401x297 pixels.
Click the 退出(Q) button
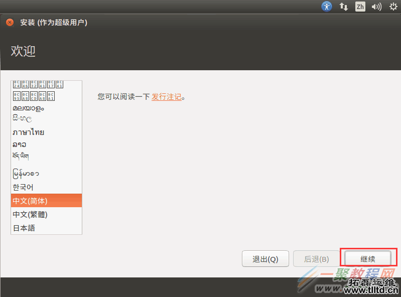tap(265, 259)
